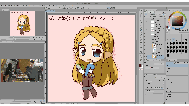The width and height of the screenshot is (189, 106).
Task: Click the last icon of command bar
Action: (x=114, y=8)
